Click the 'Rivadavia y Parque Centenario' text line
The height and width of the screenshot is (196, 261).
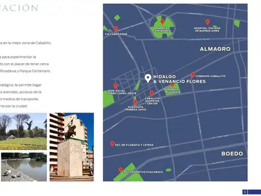pyautogui.click(x=25, y=71)
